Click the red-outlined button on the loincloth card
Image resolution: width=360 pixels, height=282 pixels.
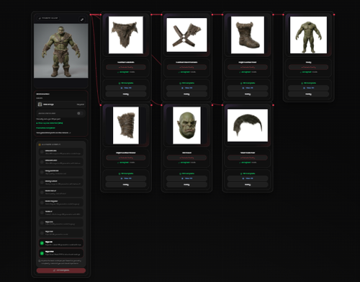click(126, 67)
